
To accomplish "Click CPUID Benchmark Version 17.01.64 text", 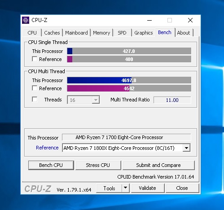I will point(156,177).
